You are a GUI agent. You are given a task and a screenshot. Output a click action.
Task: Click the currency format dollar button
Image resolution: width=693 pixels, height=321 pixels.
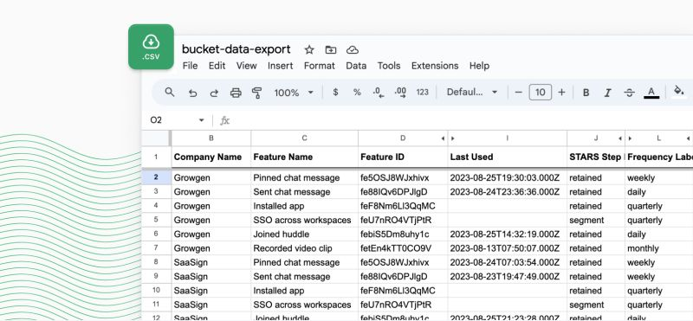coord(335,93)
